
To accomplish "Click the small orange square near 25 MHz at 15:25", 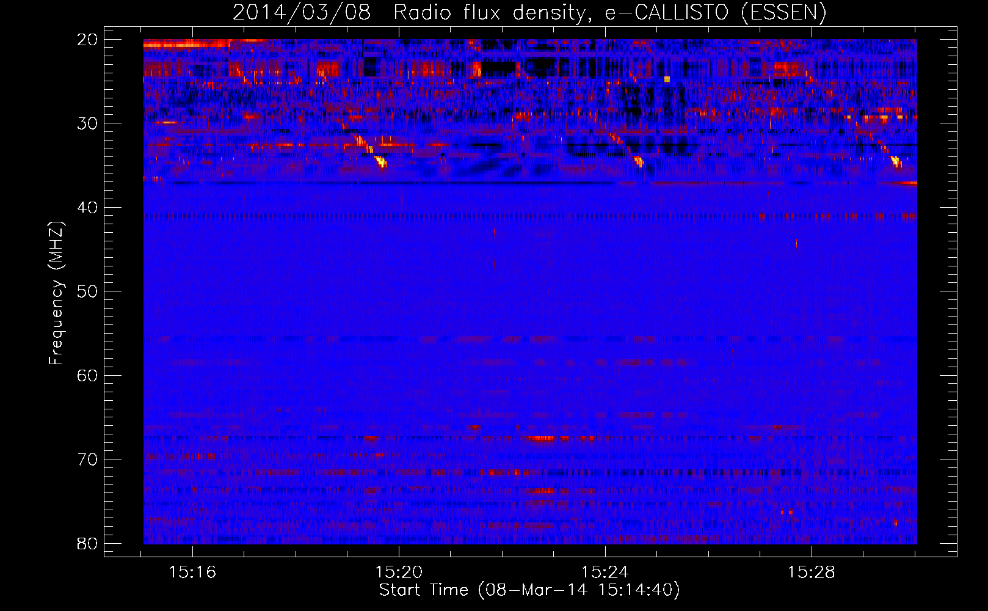I will coord(667,79).
